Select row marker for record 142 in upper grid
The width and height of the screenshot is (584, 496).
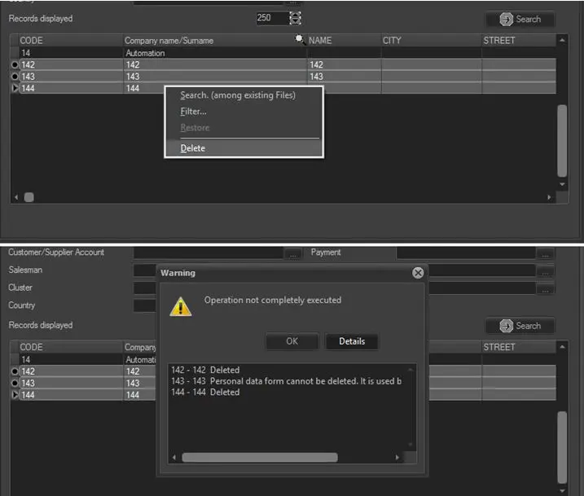tap(15, 64)
